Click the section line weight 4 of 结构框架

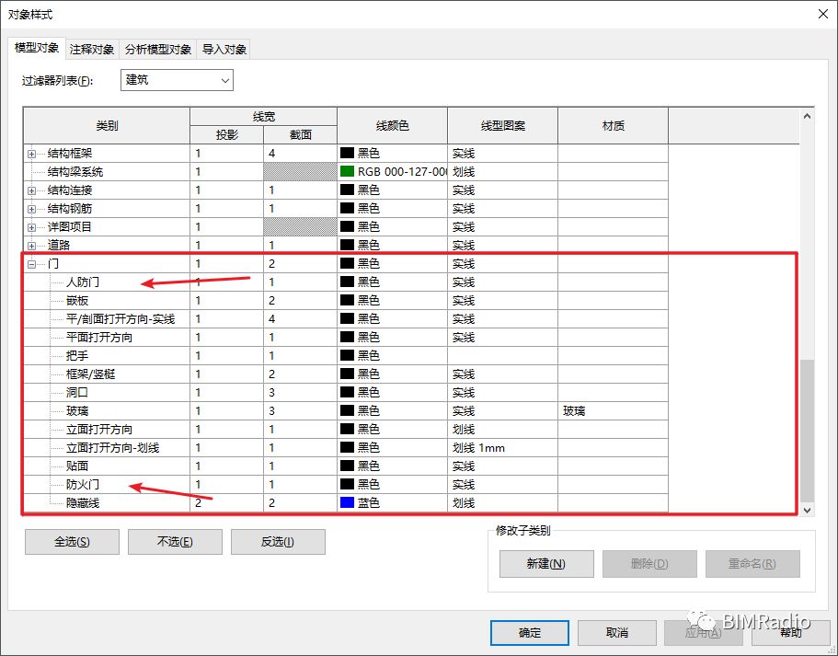click(300, 154)
